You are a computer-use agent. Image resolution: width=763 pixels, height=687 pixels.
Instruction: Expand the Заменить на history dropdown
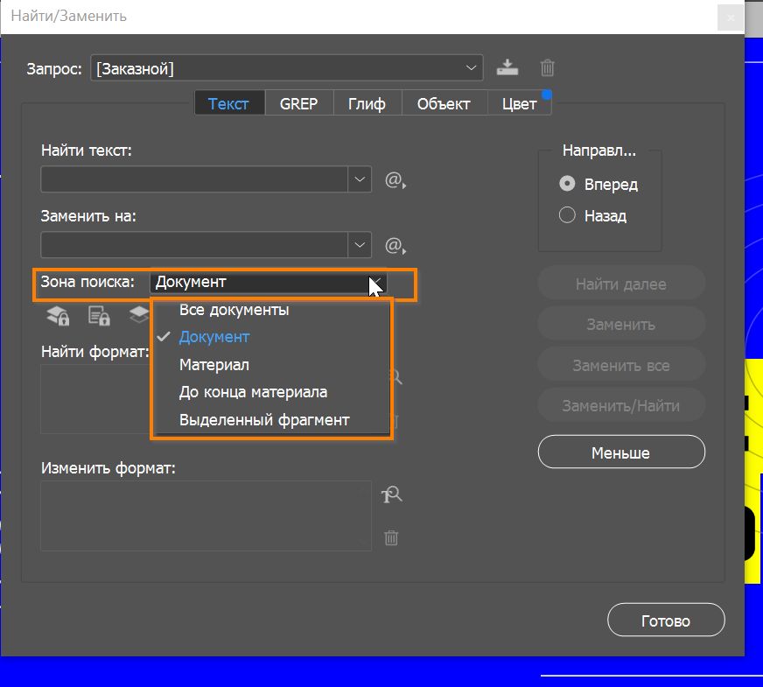360,244
